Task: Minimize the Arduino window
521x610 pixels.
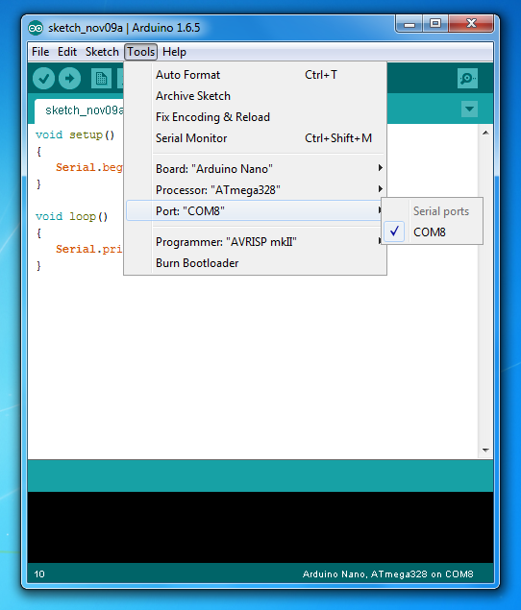Action: 409,25
